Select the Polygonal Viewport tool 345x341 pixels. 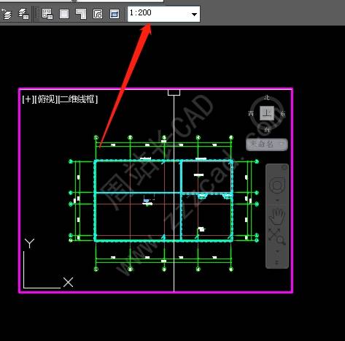coord(81,14)
